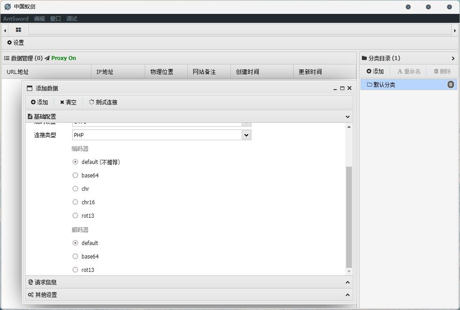The height and width of the screenshot is (310, 460).
Task: Click the 删除 trash category button
Action: pos(442,71)
